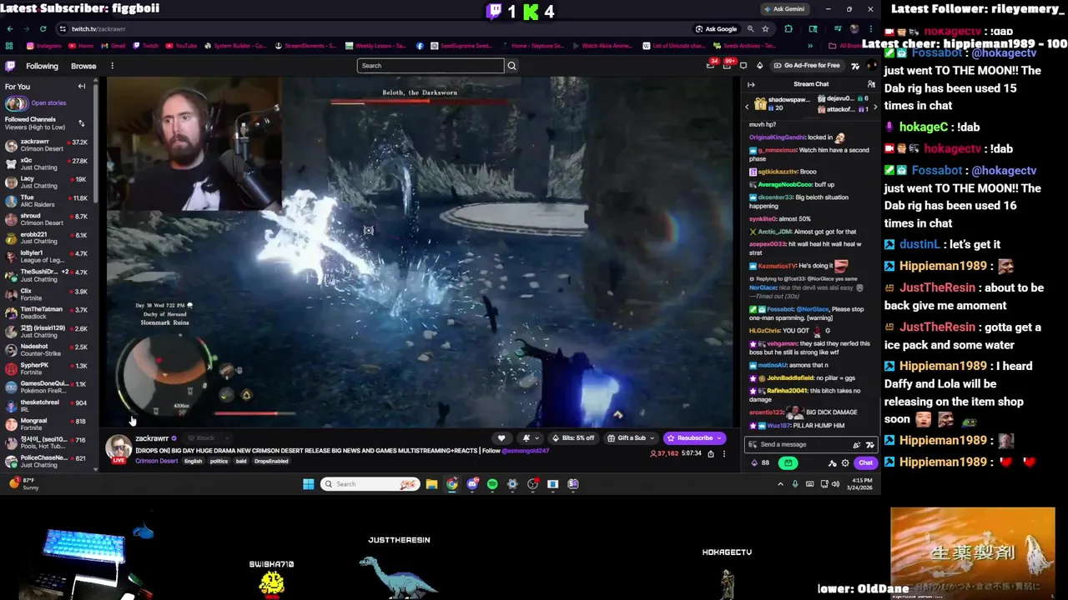Open emote picker in chat input
Screen dimensions: 1068x600
[870, 444]
